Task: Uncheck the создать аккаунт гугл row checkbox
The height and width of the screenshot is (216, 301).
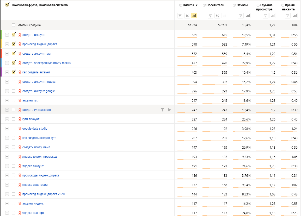Action: pyautogui.click(x=14, y=53)
